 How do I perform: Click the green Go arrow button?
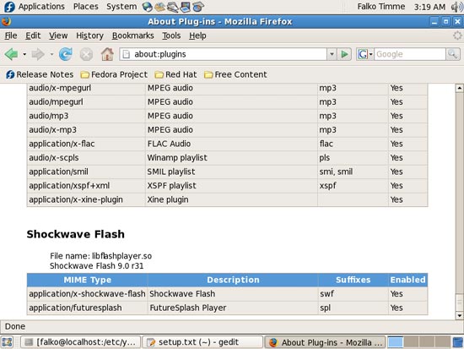pos(344,54)
